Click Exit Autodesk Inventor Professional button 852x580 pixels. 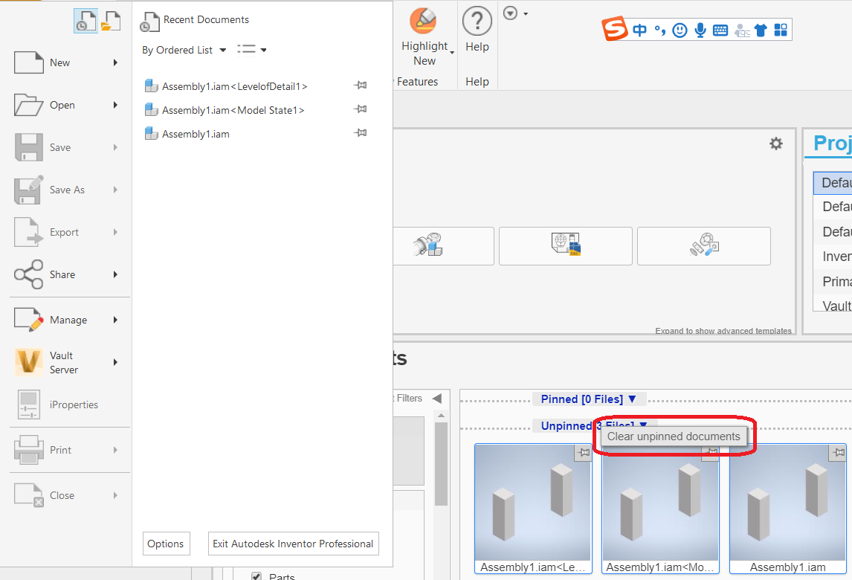click(294, 544)
